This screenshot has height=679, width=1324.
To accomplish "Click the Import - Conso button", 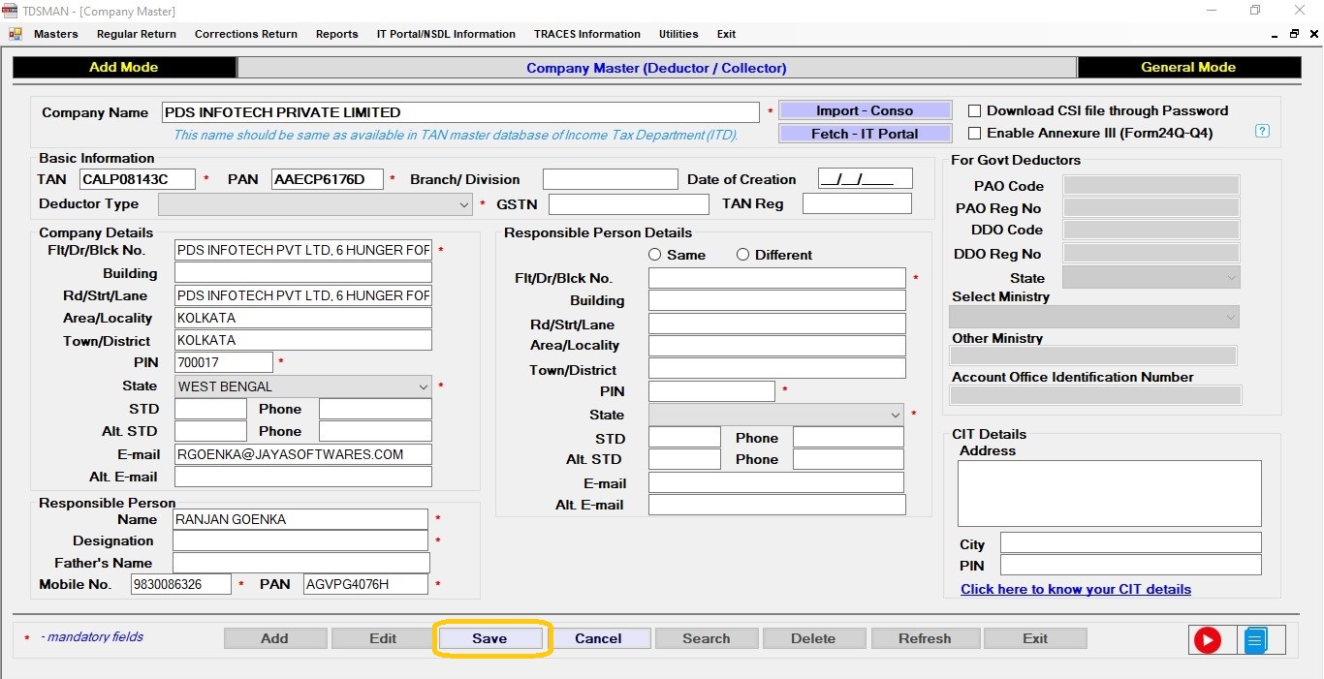I will [864, 111].
